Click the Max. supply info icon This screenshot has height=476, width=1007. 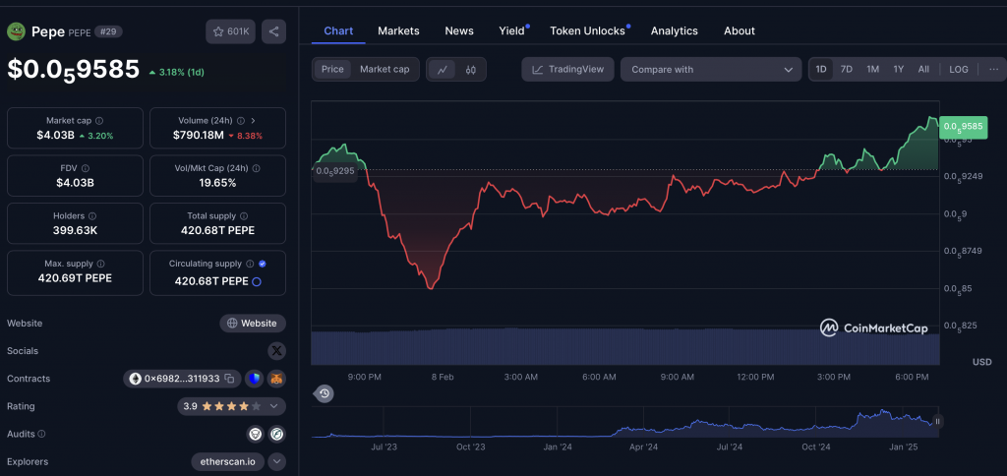(x=101, y=264)
